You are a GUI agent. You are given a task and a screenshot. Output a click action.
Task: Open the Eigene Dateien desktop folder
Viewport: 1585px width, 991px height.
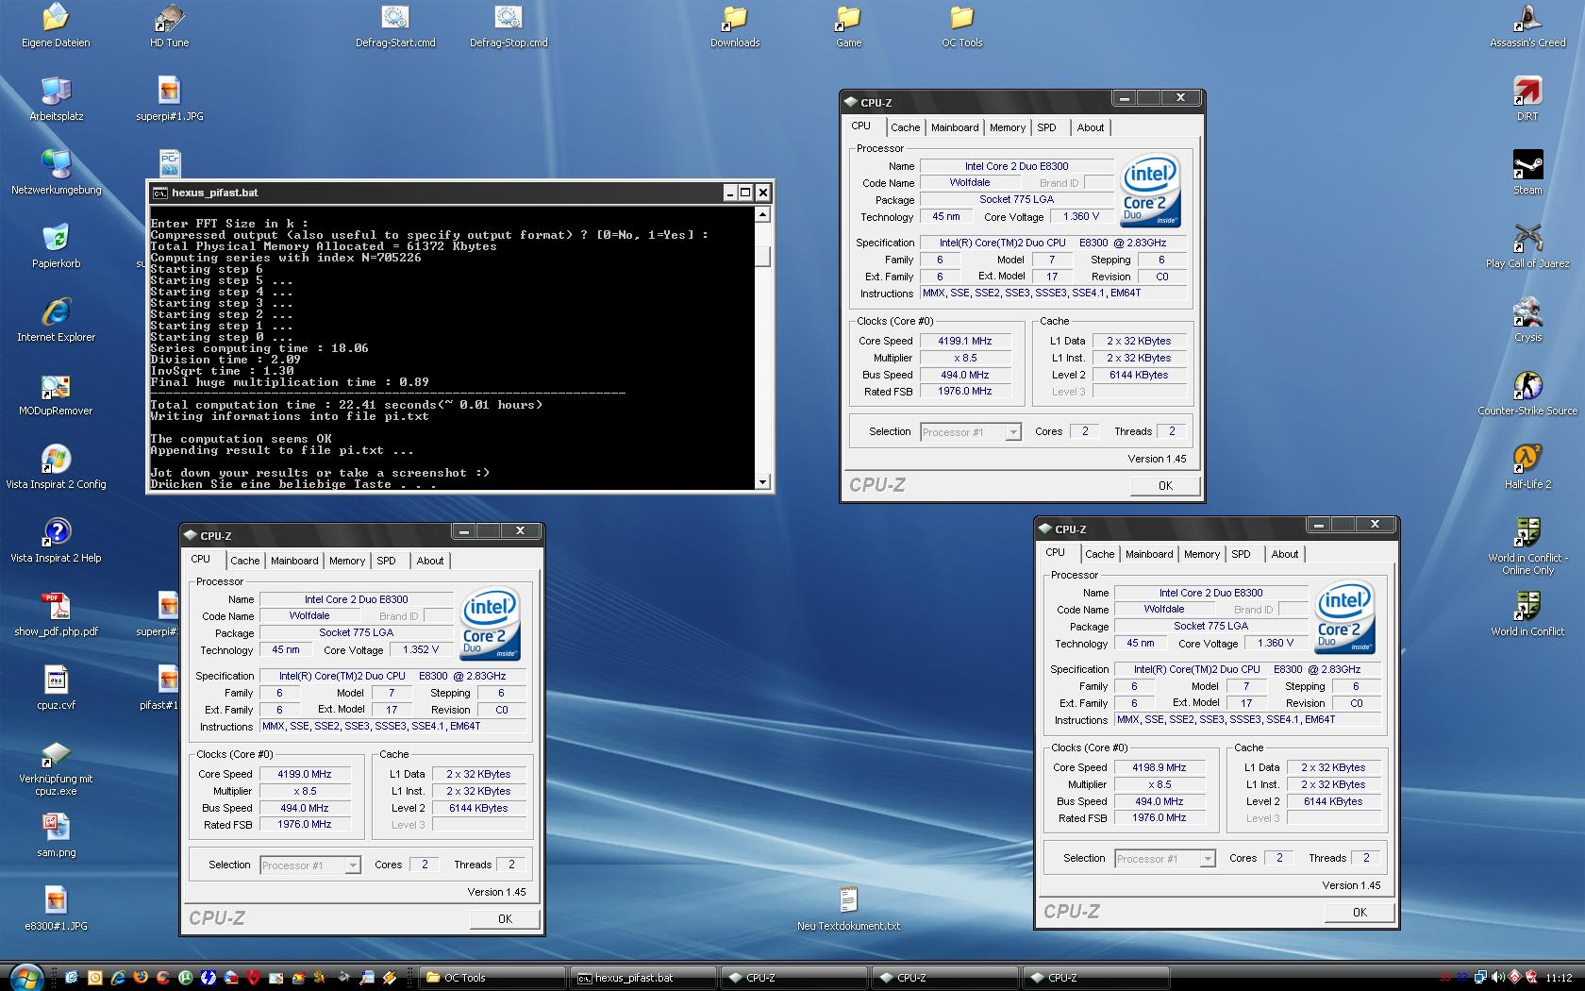coord(57,25)
